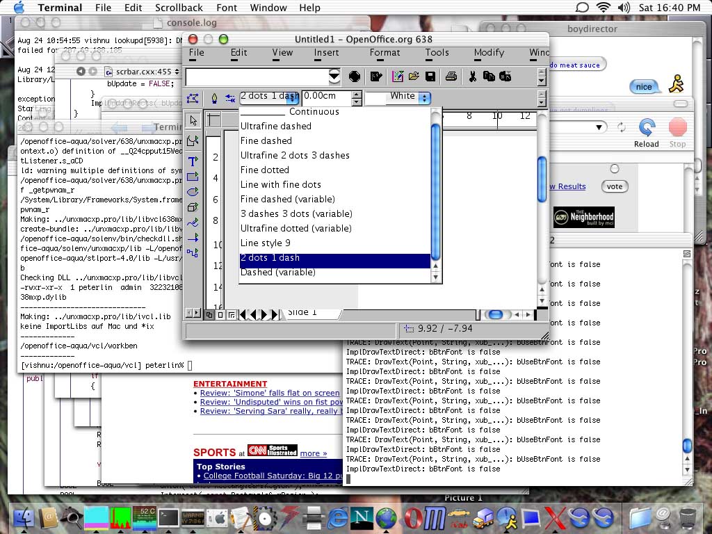712x534 pixels.
Task: Open the OpenOffice Format menu
Action: pyautogui.click(x=385, y=53)
